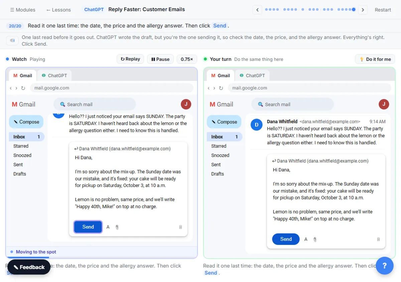Go to the next lesson step arrow
Viewport: 401px width, 282px height.
point(363,10)
